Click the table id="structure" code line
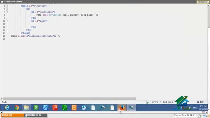 click(34, 6)
